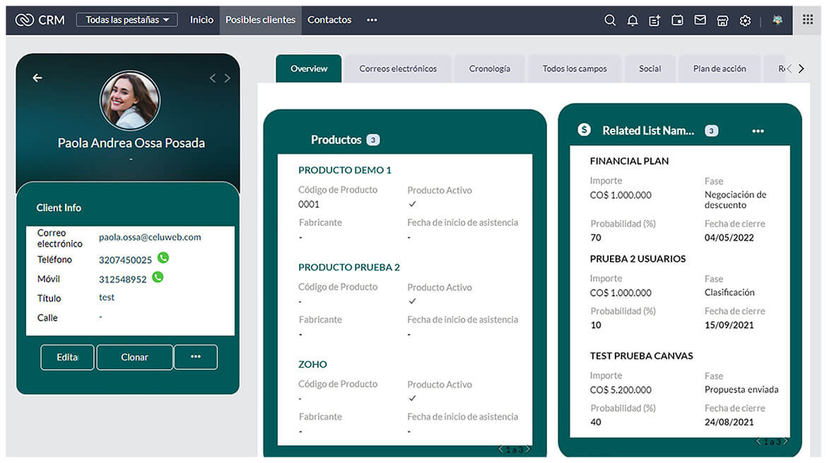Open the mail envelope icon

[x=700, y=20]
